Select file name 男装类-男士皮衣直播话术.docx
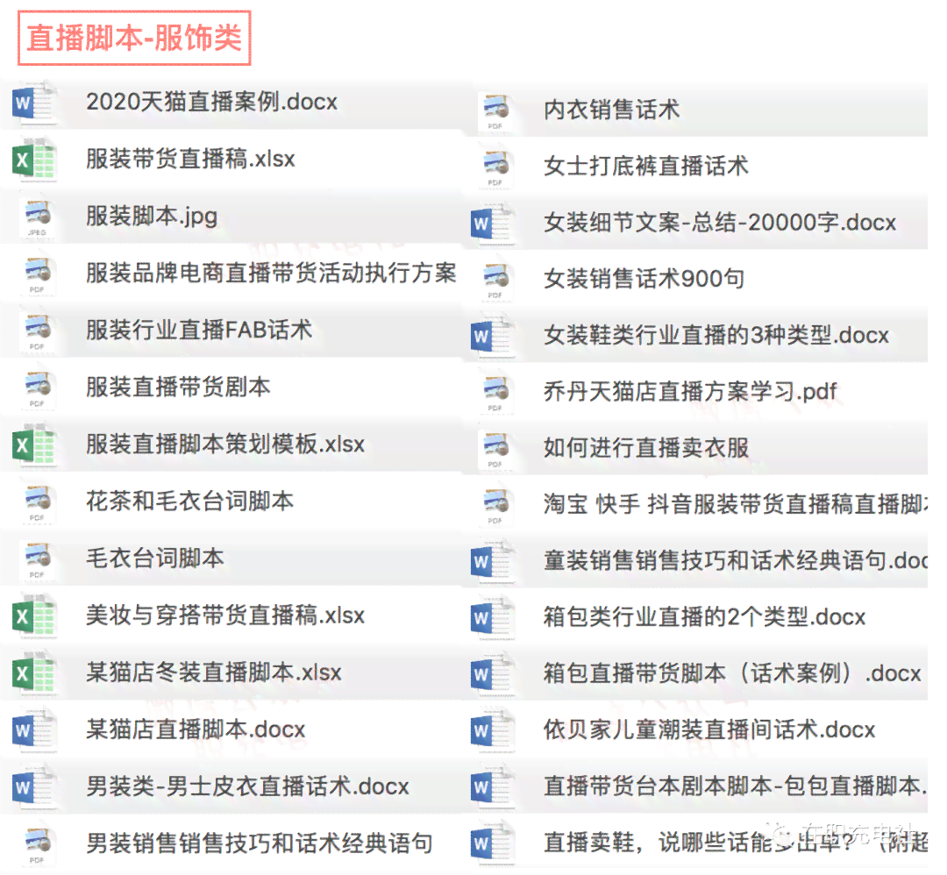This screenshot has width=947, height=875. click(247, 786)
